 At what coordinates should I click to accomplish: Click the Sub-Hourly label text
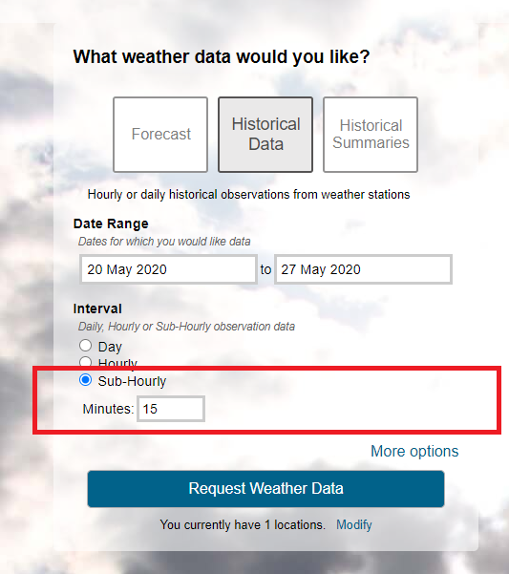tap(132, 381)
